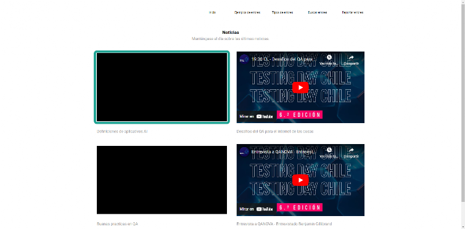465x229 pixels.
Task: Click YouTube logo on QANOVA video
Action: [265, 209]
